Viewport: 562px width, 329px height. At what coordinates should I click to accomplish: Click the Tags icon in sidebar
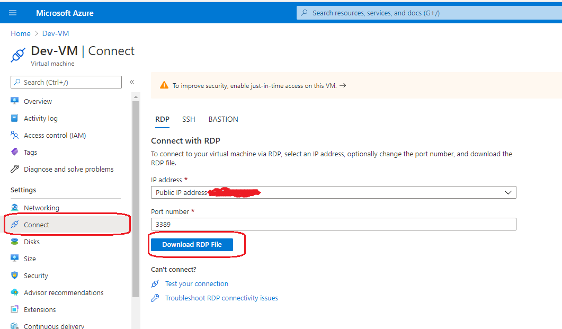(x=14, y=152)
